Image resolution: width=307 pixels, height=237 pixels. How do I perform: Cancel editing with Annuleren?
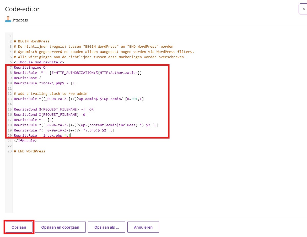coord(143,227)
